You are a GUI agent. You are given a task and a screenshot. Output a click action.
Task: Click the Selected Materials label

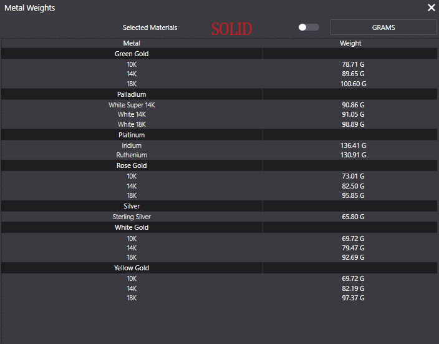click(x=150, y=27)
